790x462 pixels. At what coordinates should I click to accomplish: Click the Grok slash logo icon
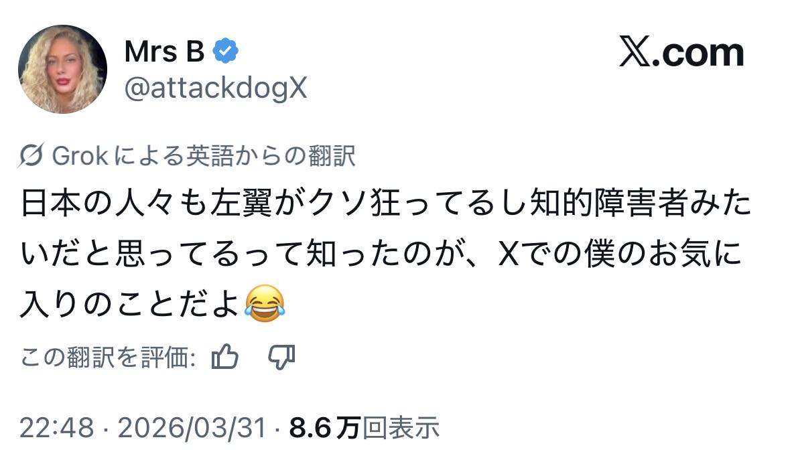[x=33, y=156]
